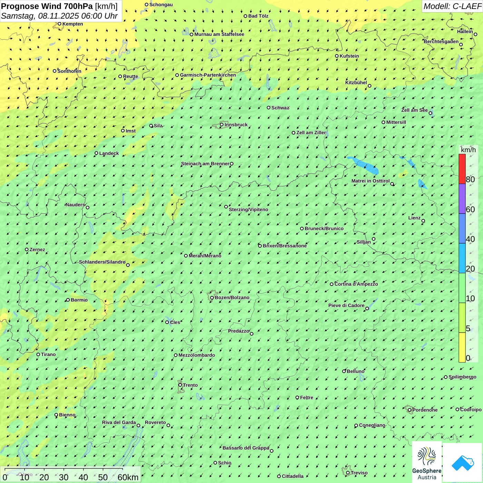Click the Brixen/Bressanone label
Image resolution: width=483 pixels, height=483 pixels.
tap(285, 246)
